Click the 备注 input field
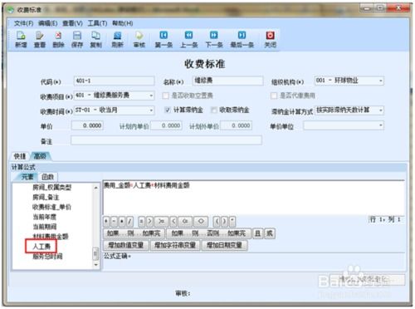This screenshot has width=415, height=309. pyautogui.click(x=166, y=140)
